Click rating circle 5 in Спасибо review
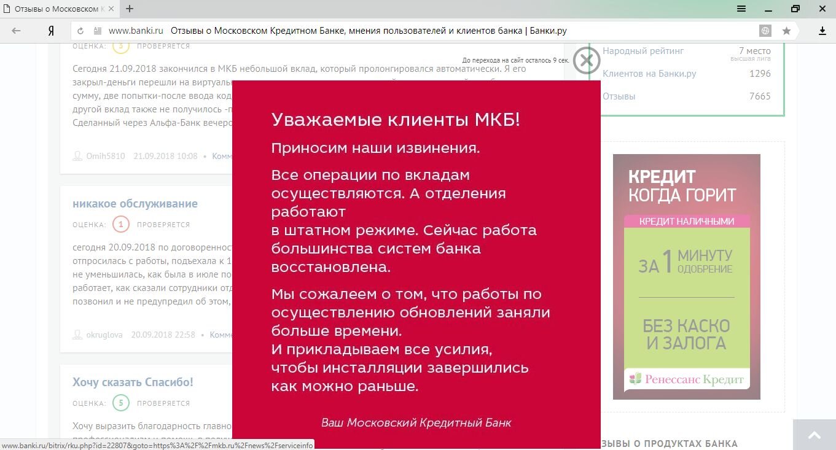 (121, 403)
